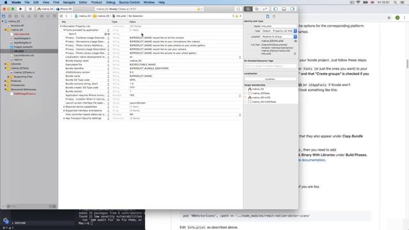This screenshot has width=409, height=230.
Task: Click the On Demand Resource Tags field
Action: click(x=270, y=66)
